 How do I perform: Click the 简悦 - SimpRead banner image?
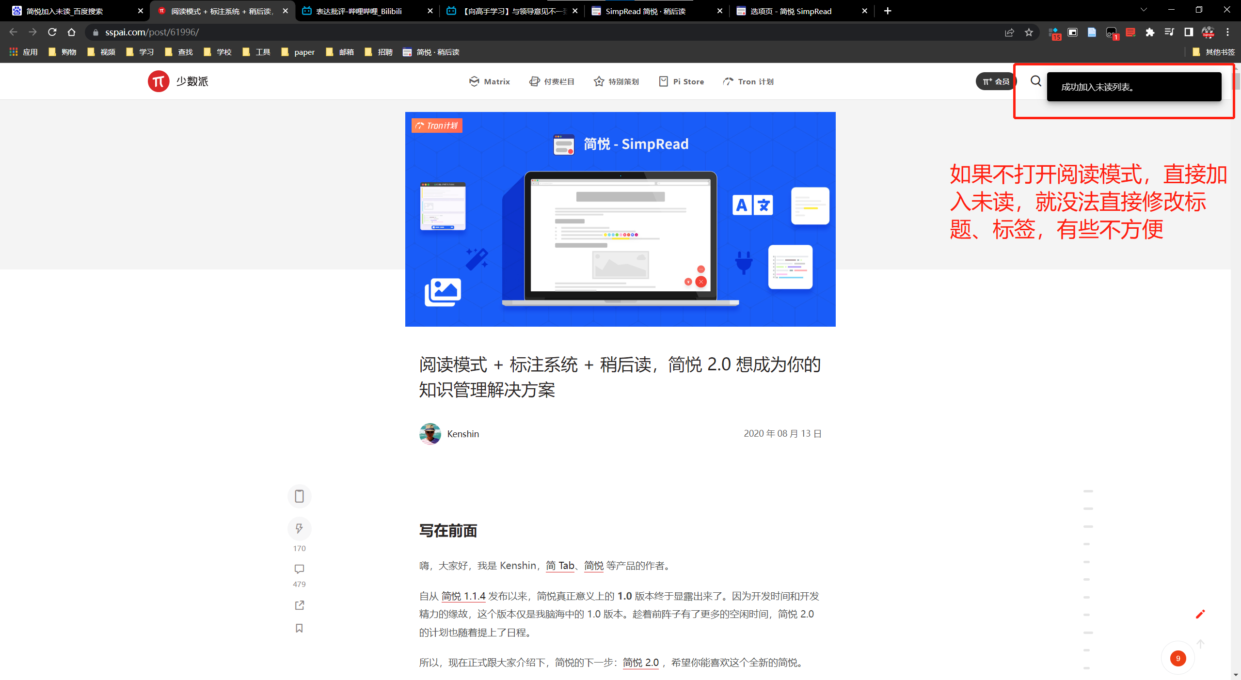click(x=620, y=219)
